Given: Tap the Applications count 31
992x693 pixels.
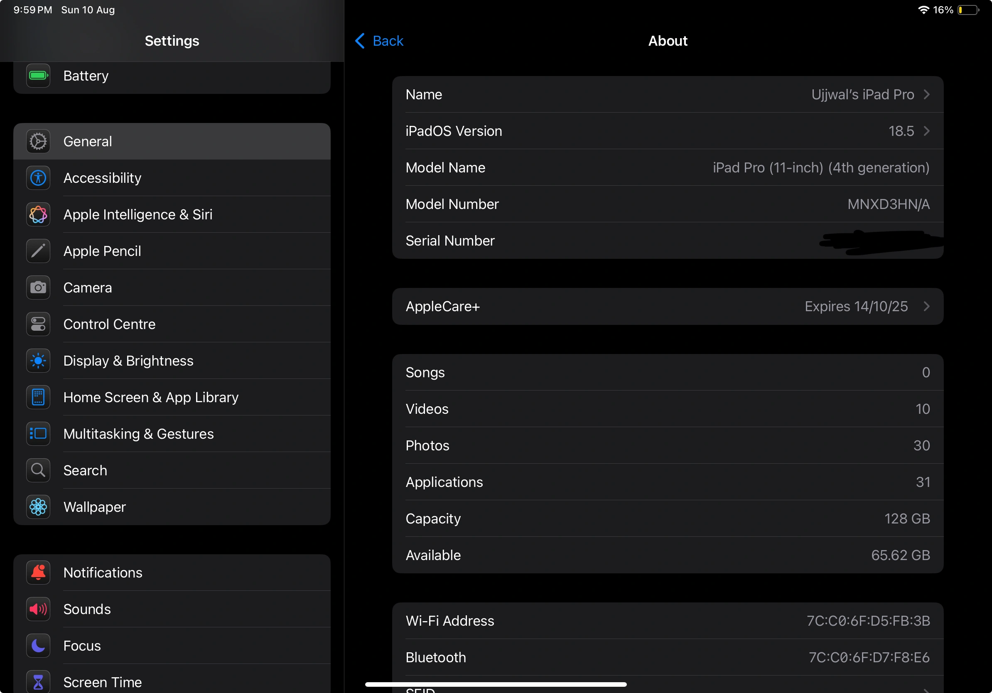Looking at the screenshot, I should (923, 482).
